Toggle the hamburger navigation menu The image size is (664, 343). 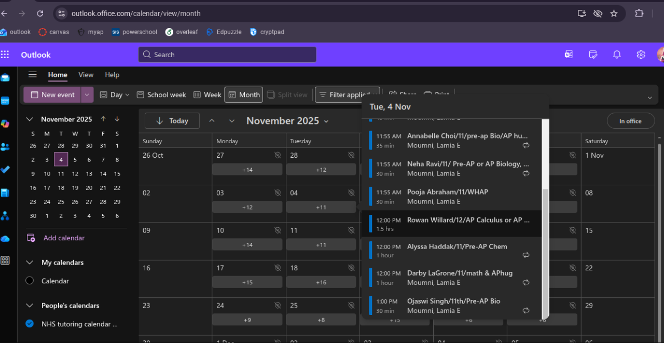33,75
